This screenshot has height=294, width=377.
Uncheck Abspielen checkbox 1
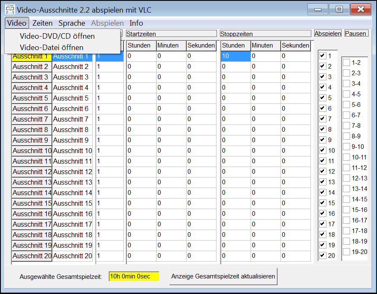[x=323, y=56]
